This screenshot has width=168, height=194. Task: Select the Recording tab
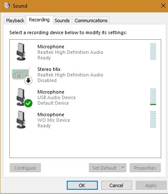coord(39,20)
